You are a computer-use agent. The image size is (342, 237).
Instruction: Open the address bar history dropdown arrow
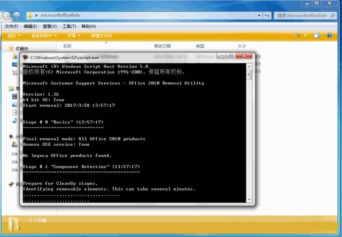[259, 15]
